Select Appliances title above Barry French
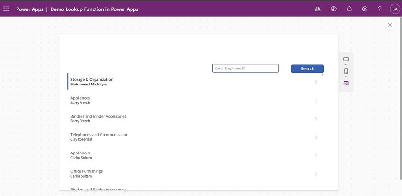This screenshot has height=196, width=402. pyautogui.click(x=80, y=98)
